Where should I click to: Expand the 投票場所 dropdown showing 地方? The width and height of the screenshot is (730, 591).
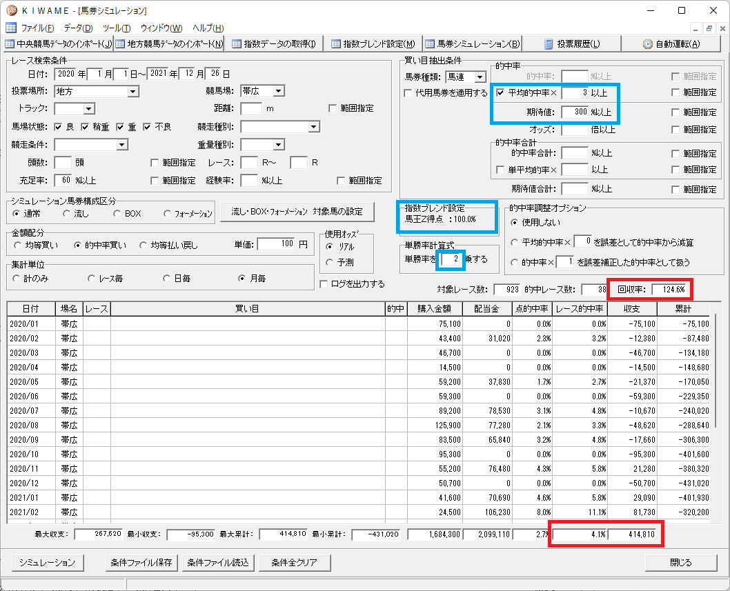click(x=133, y=92)
